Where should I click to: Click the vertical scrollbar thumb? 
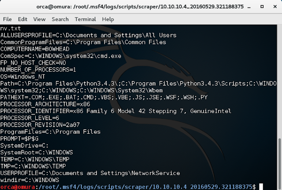279,164
